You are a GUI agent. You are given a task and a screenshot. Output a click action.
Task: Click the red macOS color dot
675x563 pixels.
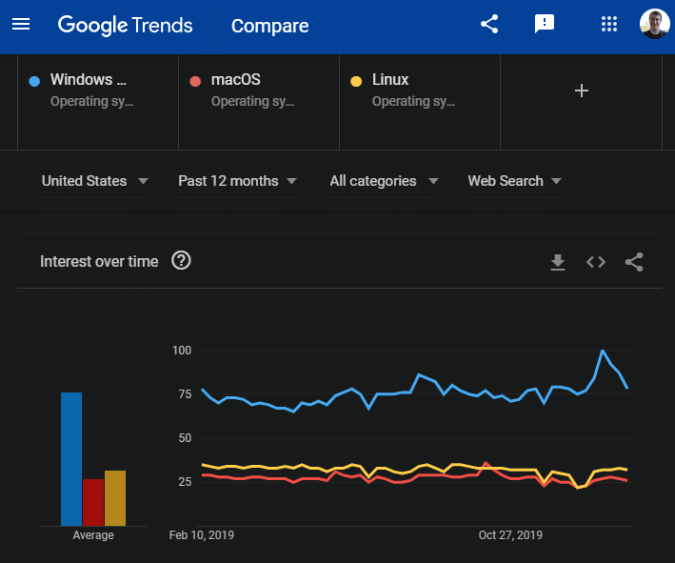pos(195,81)
